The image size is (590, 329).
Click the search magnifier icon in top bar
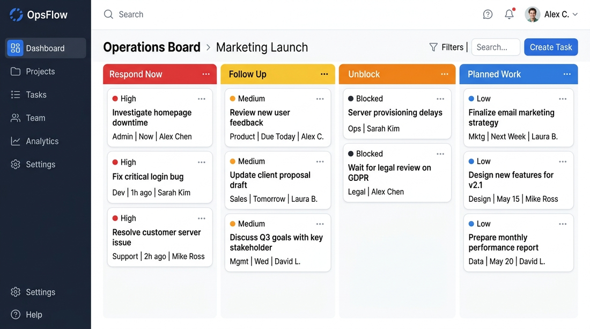(x=108, y=14)
